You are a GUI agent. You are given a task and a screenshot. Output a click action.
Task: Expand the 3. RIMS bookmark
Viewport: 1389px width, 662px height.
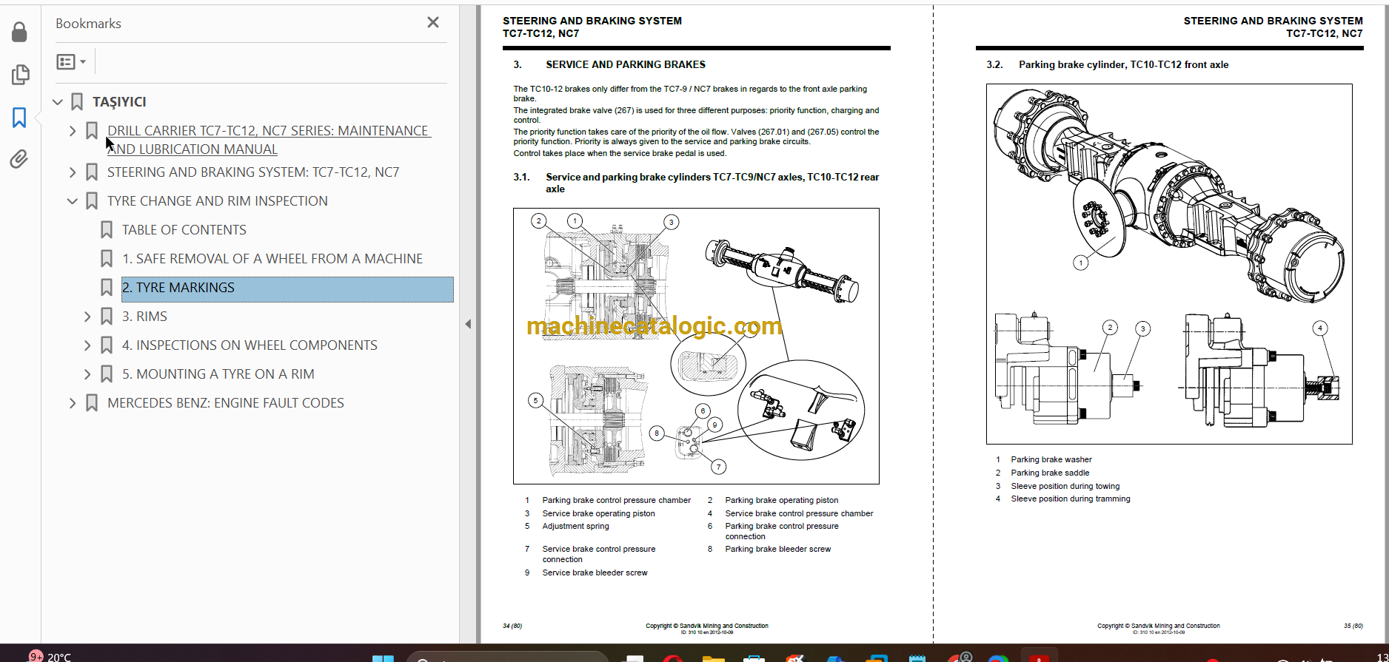pos(87,317)
